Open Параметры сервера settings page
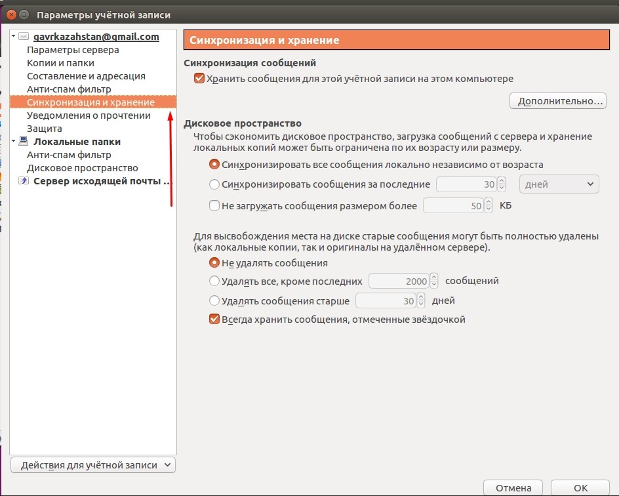The width and height of the screenshot is (619, 496). coord(73,50)
